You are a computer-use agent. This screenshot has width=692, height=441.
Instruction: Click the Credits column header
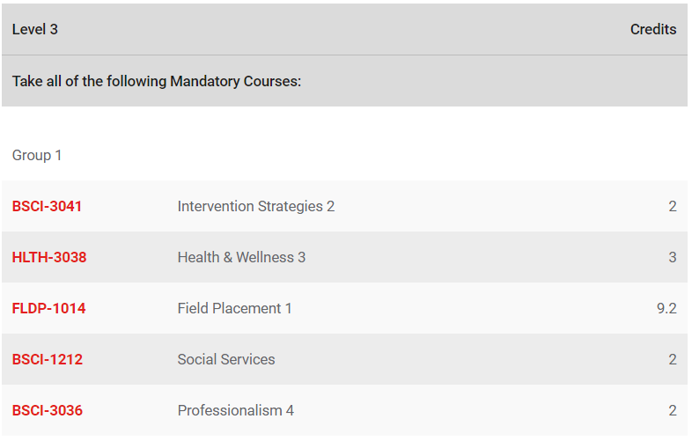point(652,30)
